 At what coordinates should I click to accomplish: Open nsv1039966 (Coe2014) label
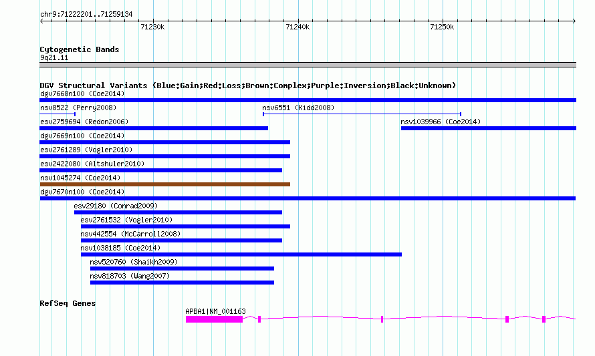pos(441,122)
